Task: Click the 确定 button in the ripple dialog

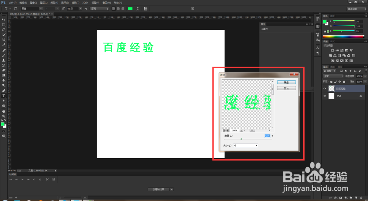Action: coord(286,82)
